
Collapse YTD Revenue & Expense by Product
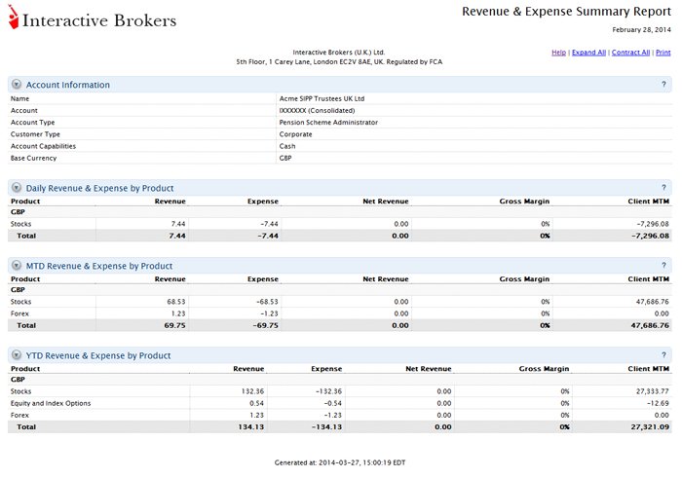(x=17, y=355)
